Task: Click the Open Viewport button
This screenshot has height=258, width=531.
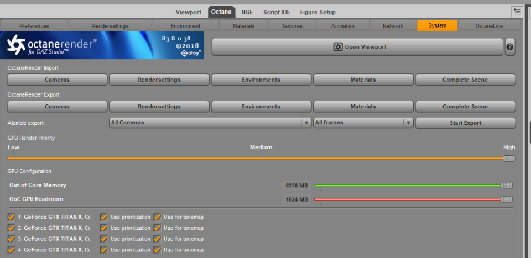Action: coord(357,47)
